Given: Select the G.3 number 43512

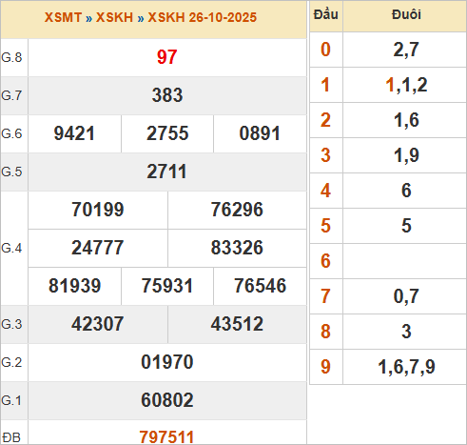Looking at the screenshot, I should pos(237,324).
